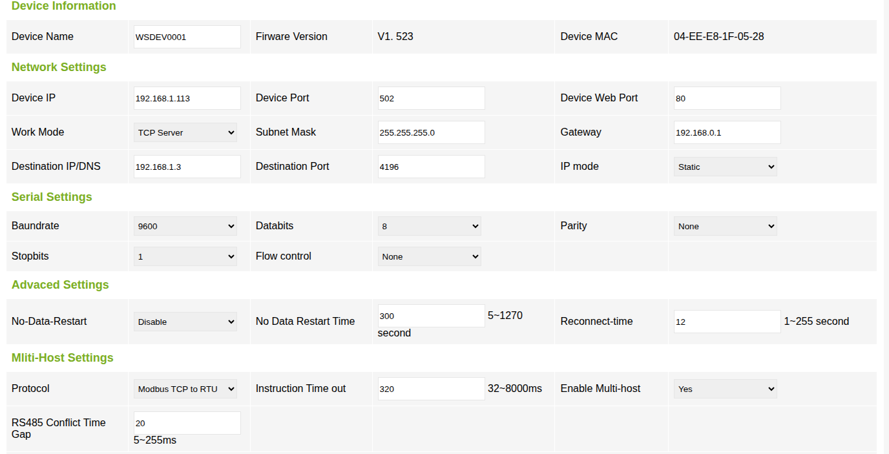
Task: Click the Subnet Mask field
Action: point(431,132)
